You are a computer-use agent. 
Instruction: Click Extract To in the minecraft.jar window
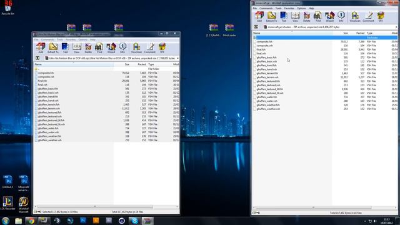click(x=271, y=17)
